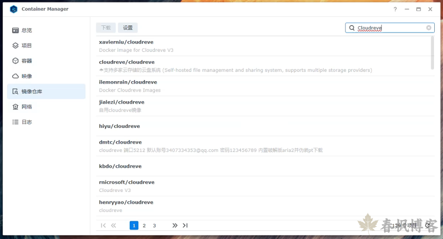This screenshot has width=443, height=239.
Task: Click the 设置 settings button
Action: coord(128,28)
